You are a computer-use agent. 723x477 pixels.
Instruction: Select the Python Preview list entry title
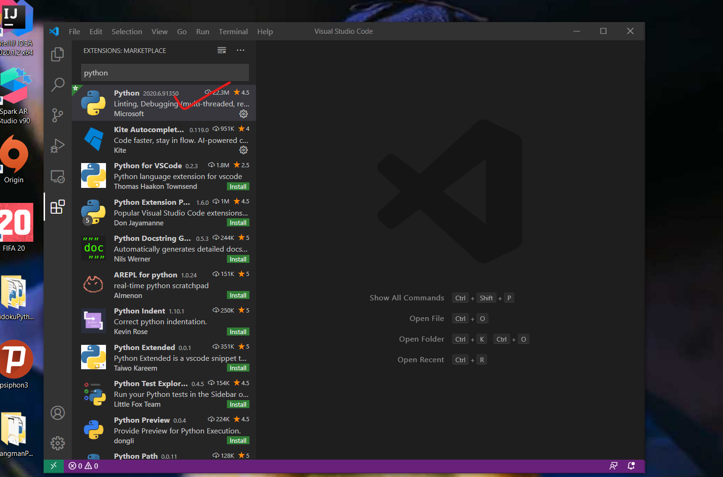142,420
